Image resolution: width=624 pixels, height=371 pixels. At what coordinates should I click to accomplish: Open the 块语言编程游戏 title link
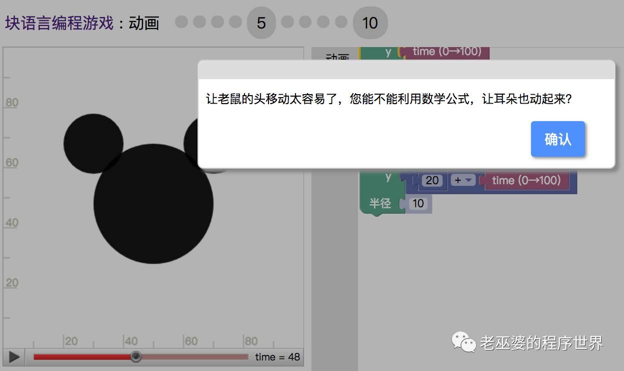pyautogui.click(x=59, y=23)
